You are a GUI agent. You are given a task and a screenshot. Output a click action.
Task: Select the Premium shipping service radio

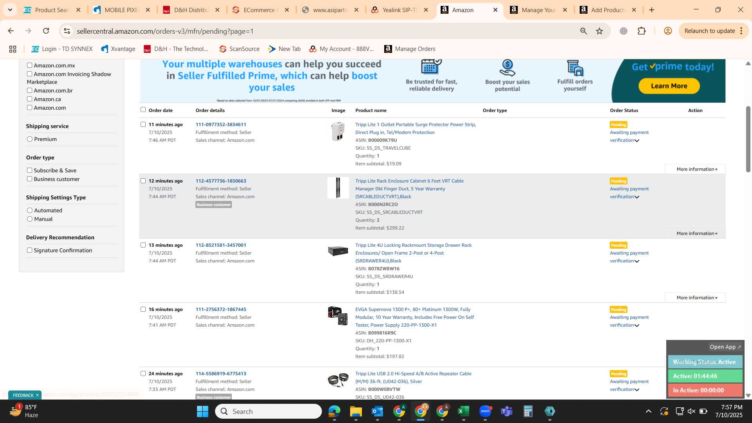pyautogui.click(x=30, y=139)
